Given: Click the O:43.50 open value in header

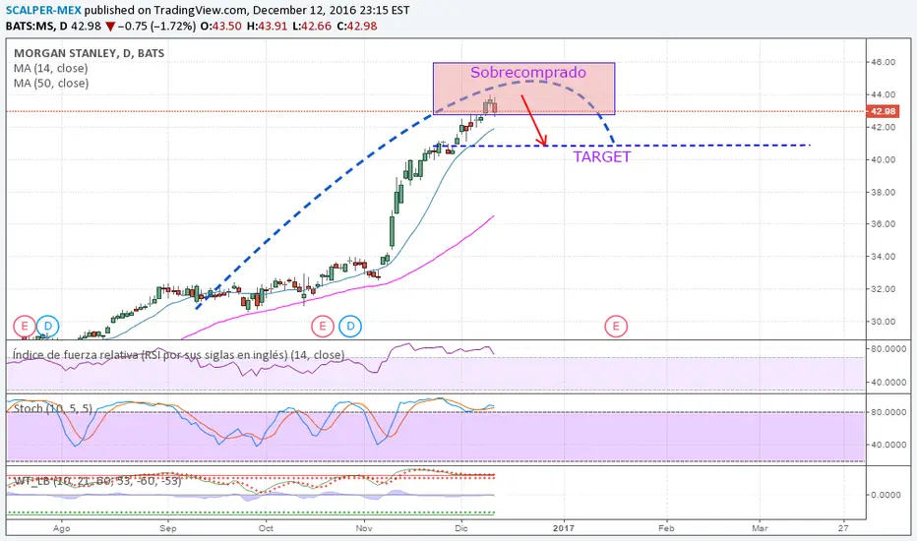Looking at the screenshot, I should (x=220, y=27).
